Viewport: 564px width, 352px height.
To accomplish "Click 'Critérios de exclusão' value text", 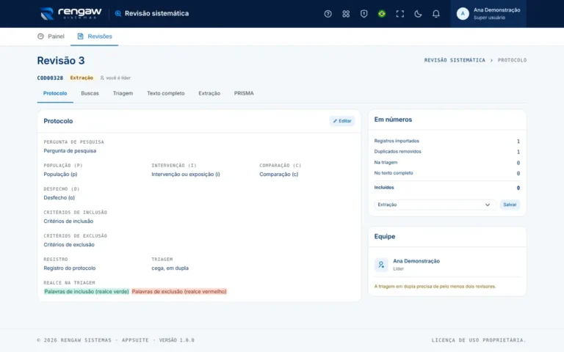I will pos(69,245).
